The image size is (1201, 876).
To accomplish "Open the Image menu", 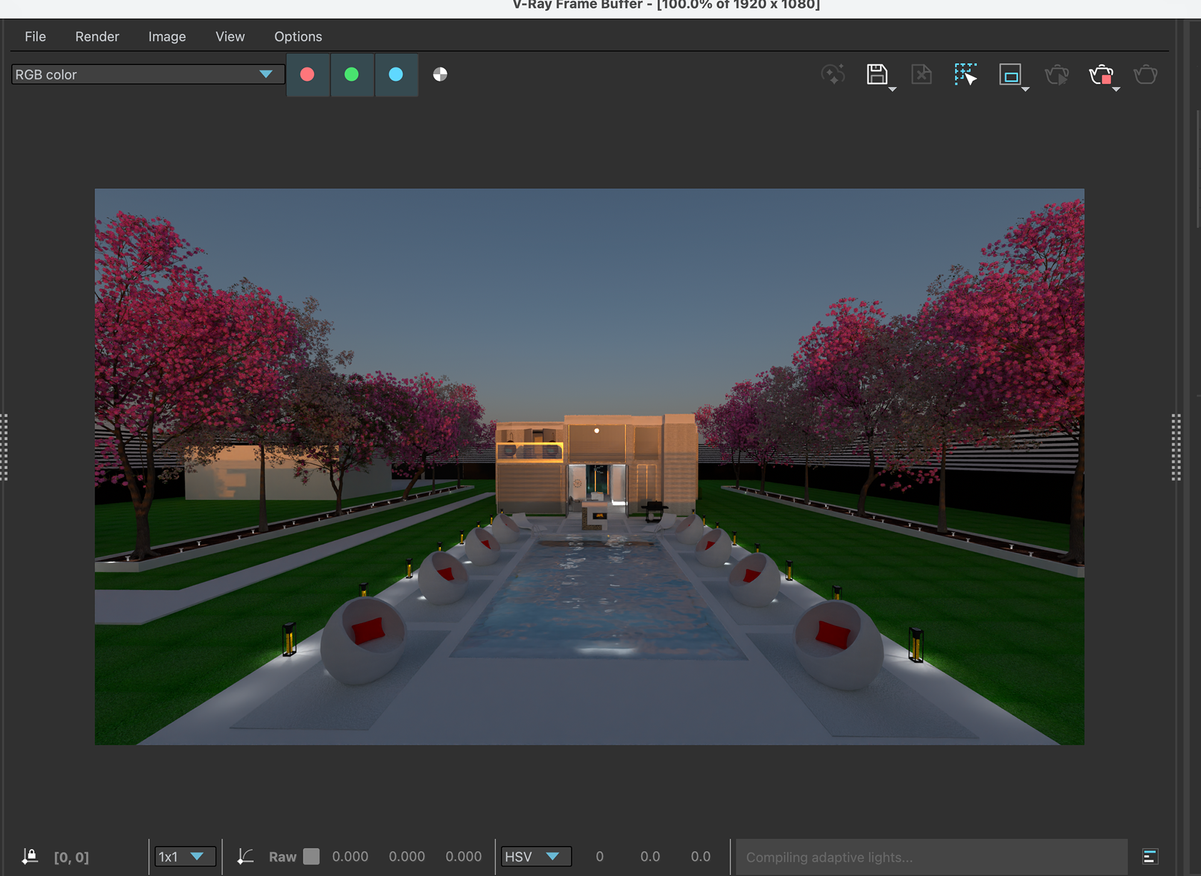I will [167, 36].
